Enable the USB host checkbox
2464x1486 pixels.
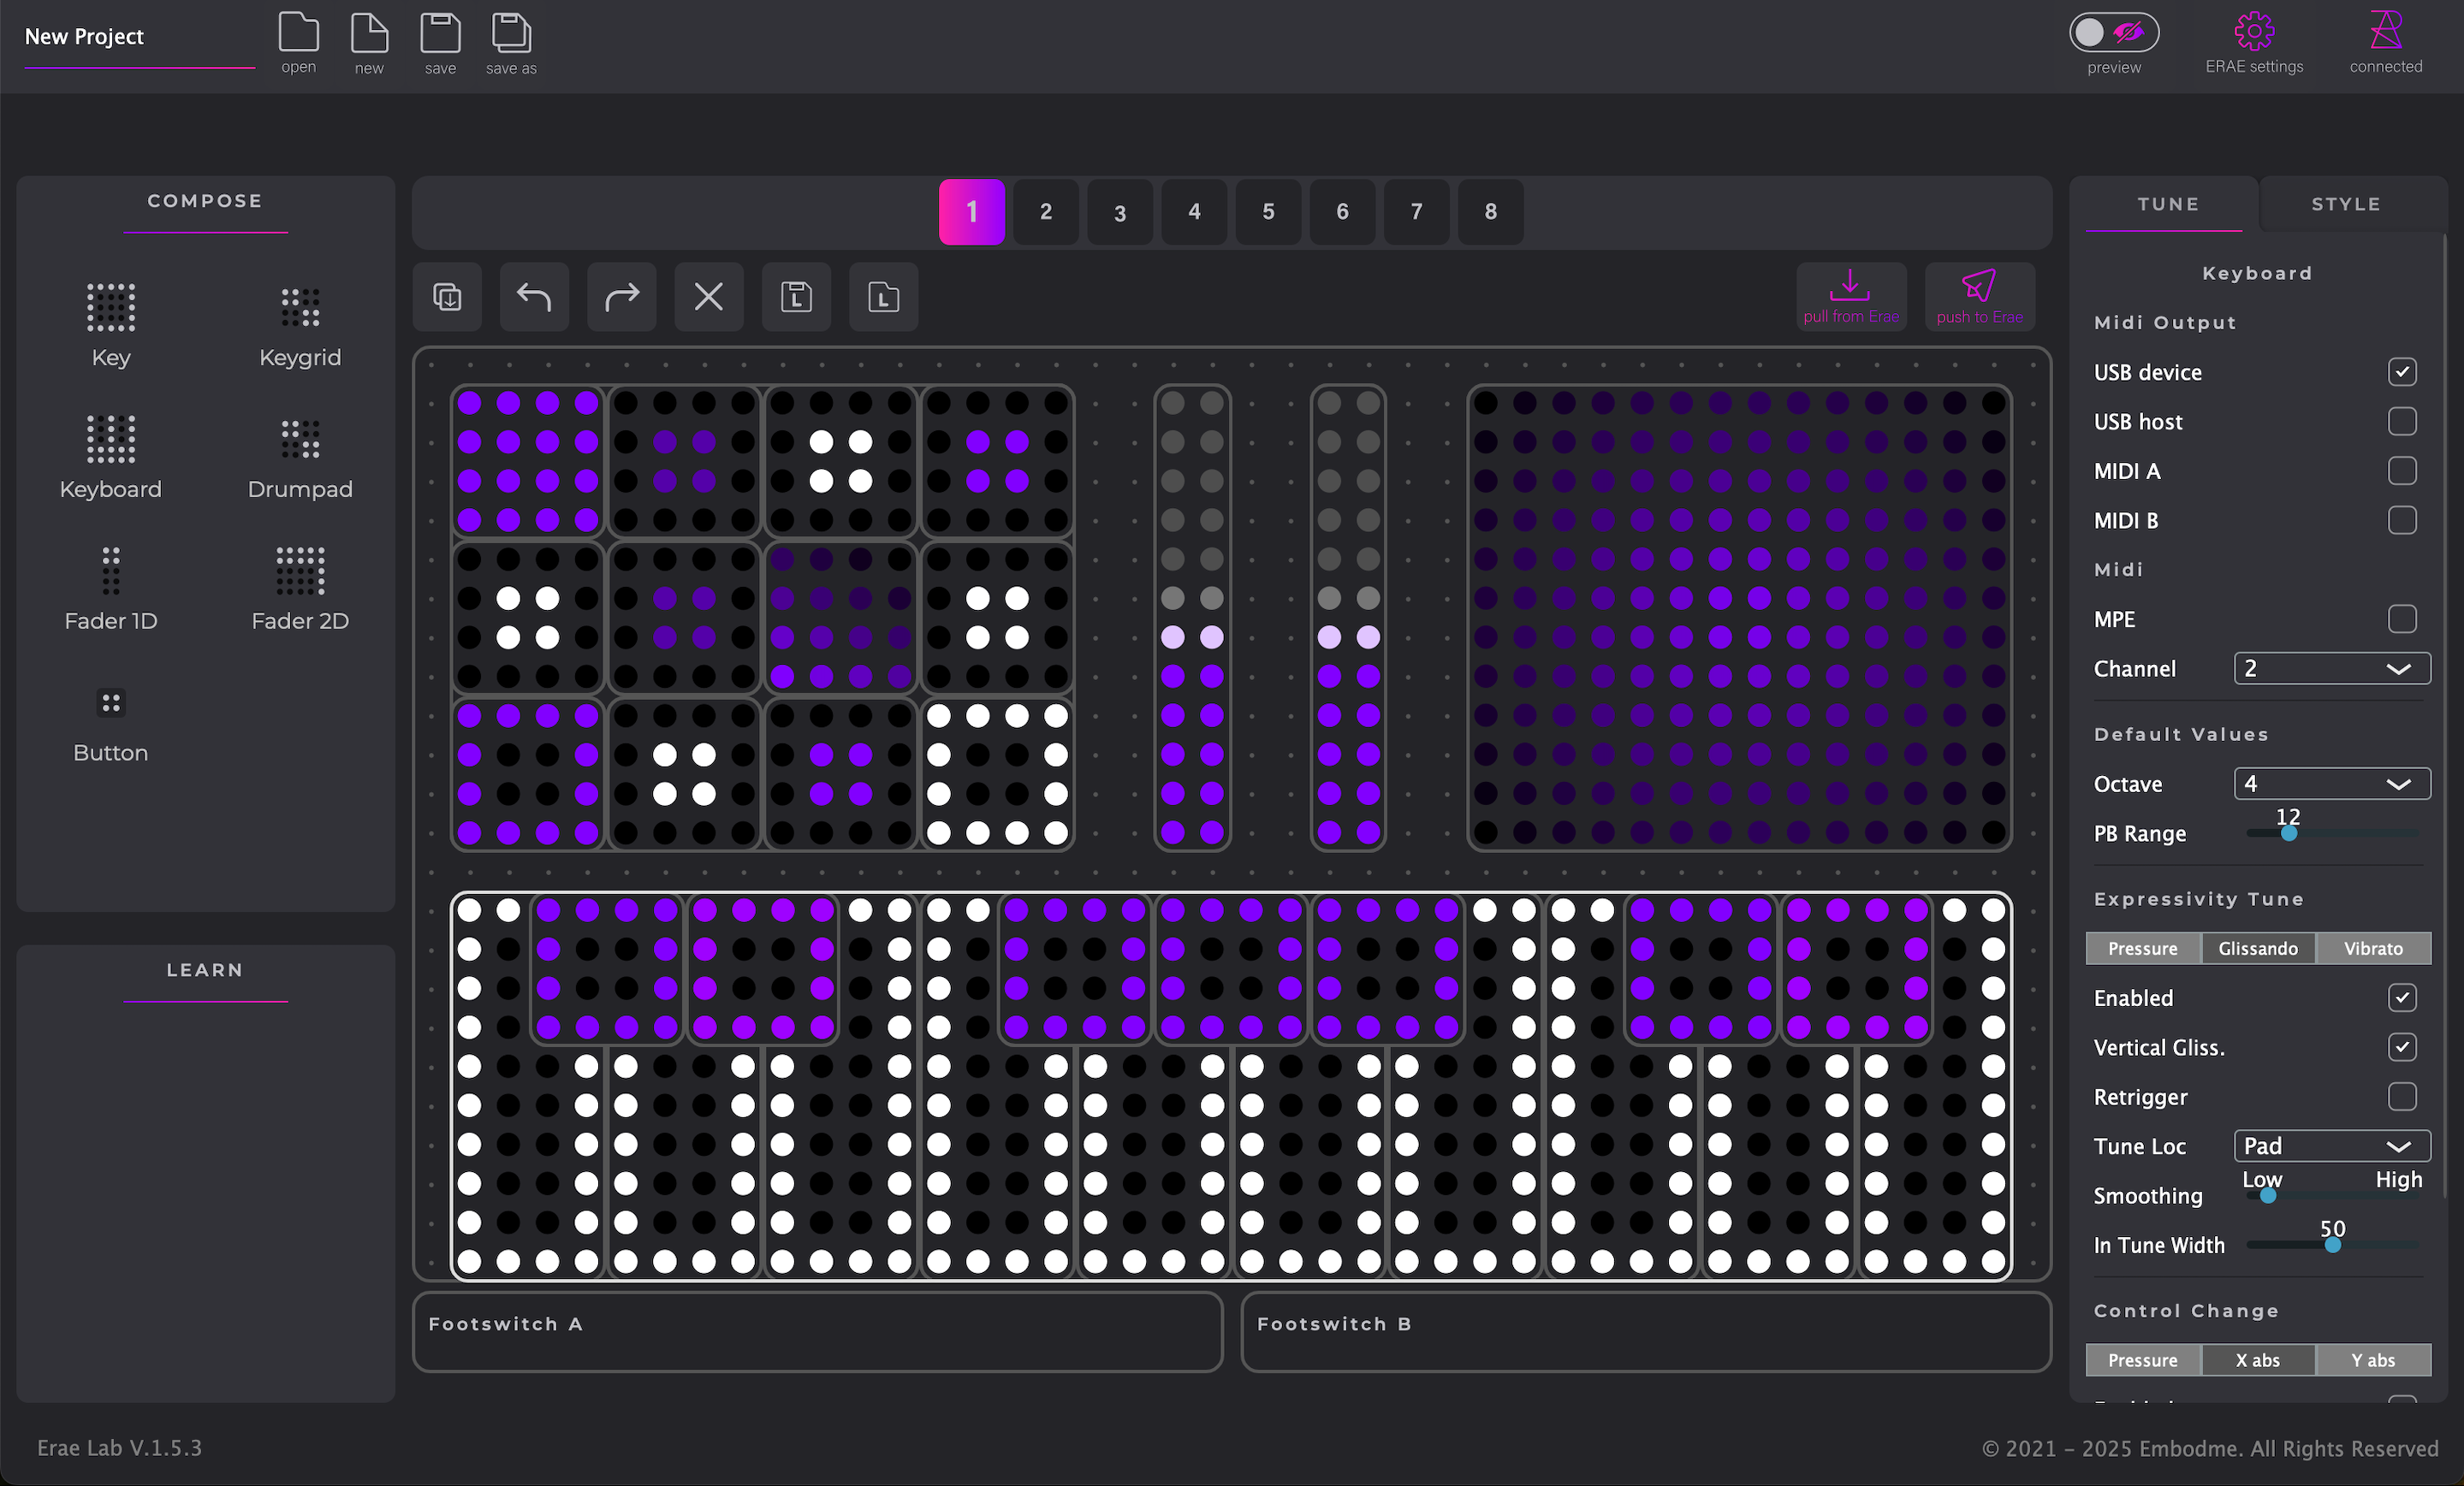pos(2402,422)
